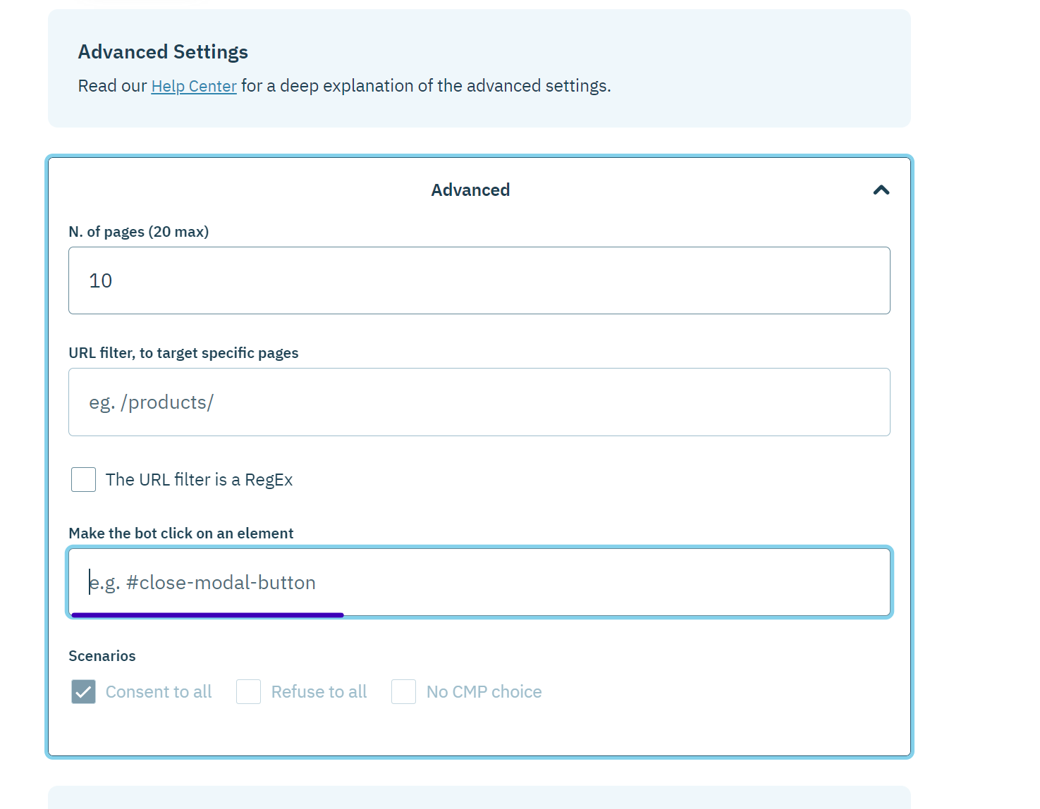Click the 'Advanced Settings' heading
Screen dimensions: 1040x809
(x=162, y=51)
